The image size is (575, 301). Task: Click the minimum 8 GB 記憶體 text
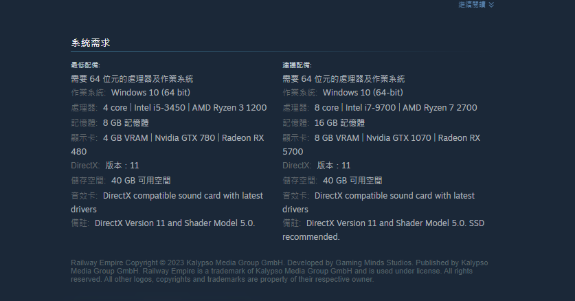[127, 123]
